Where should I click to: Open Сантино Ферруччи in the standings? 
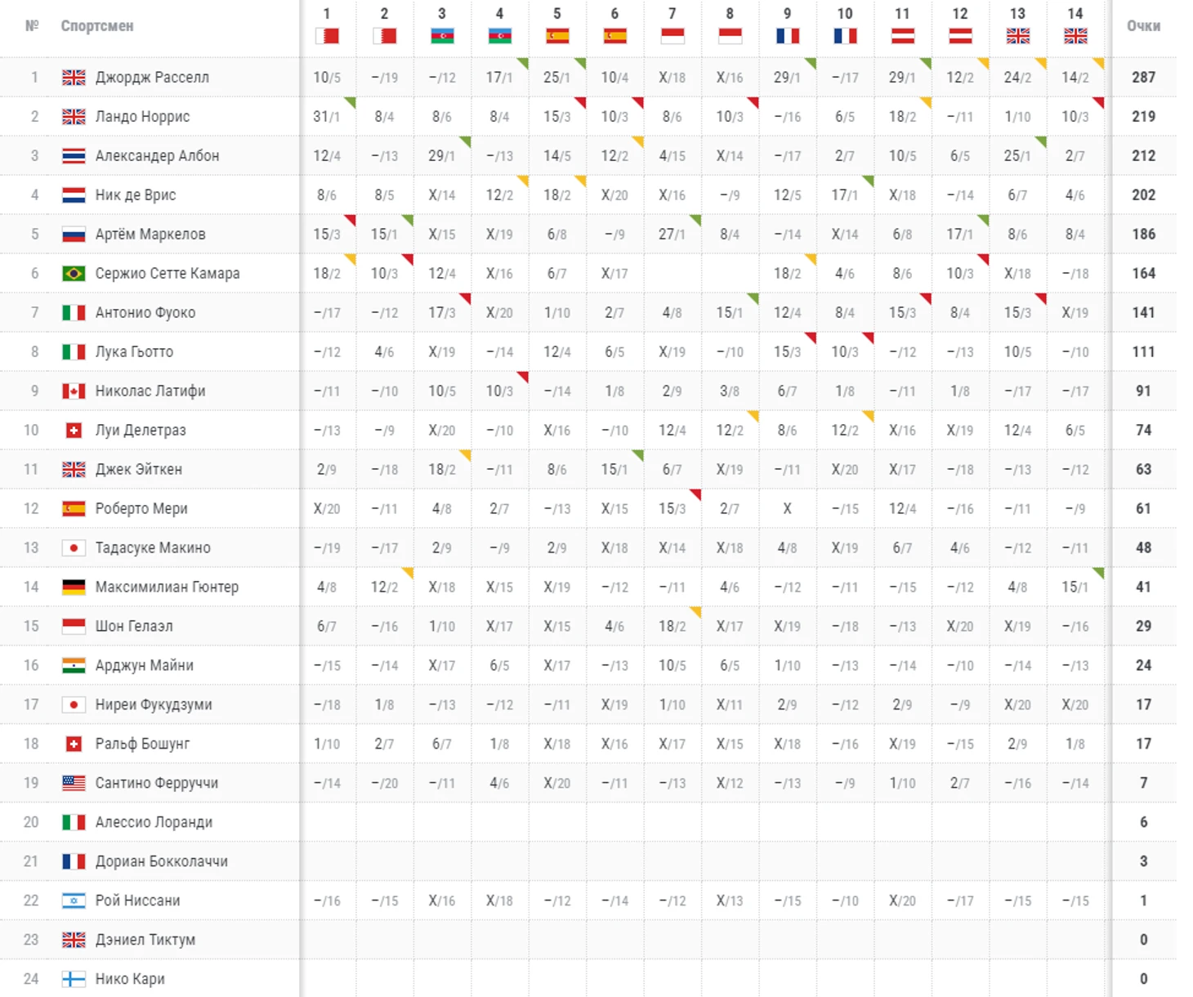(x=157, y=783)
